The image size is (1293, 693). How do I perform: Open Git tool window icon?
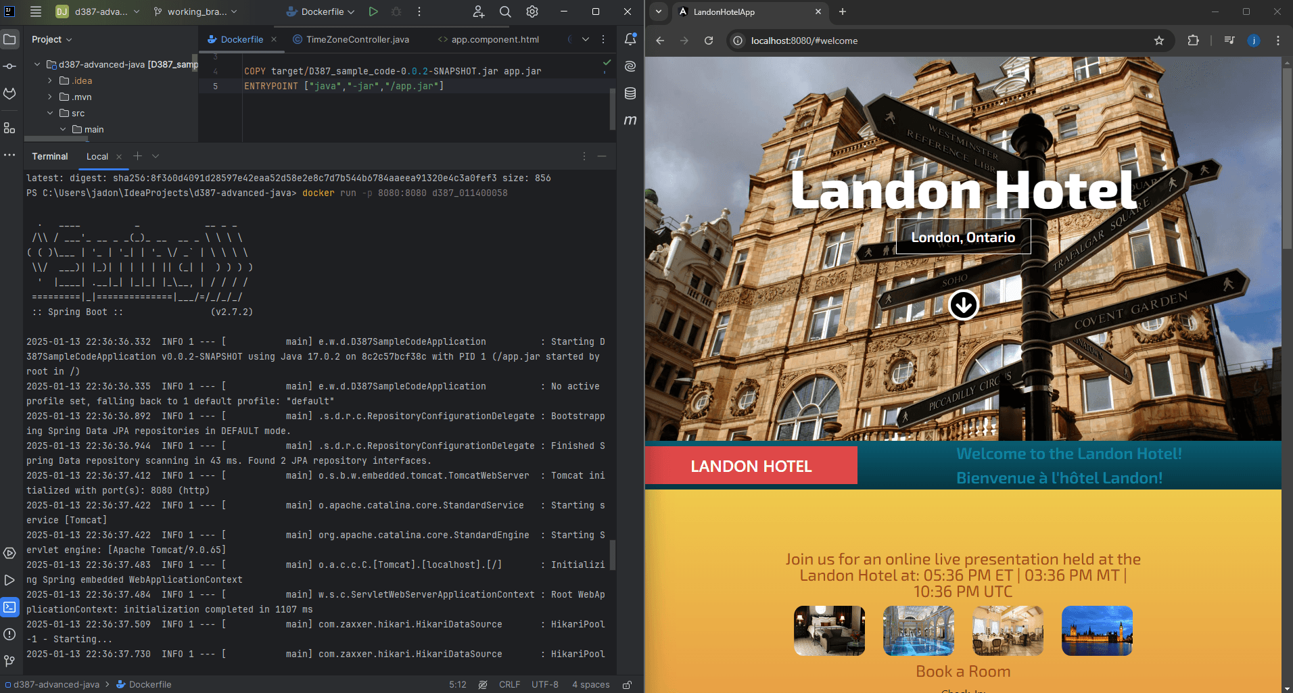[9, 661]
